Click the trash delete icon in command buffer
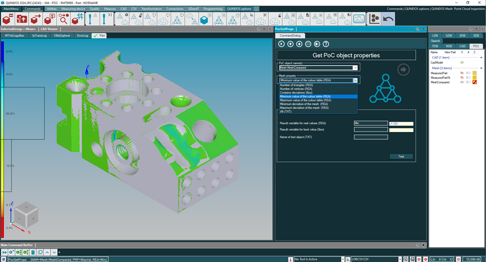This screenshot has height=262, width=486. point(33,252)
